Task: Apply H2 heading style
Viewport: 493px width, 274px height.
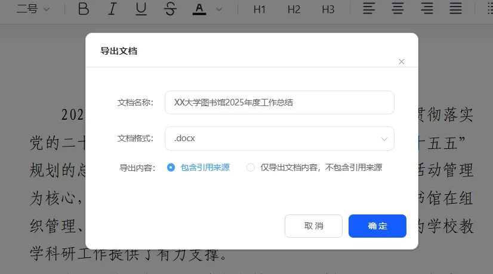Action: click(294, 10)
